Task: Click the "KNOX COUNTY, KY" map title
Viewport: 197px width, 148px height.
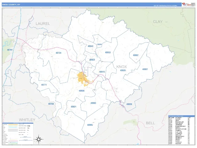Action: pyautogui.click(x=11, y=5)
